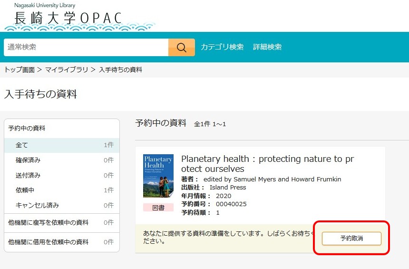
Task: Click the orange magnifier search icon
Action: 181,47
